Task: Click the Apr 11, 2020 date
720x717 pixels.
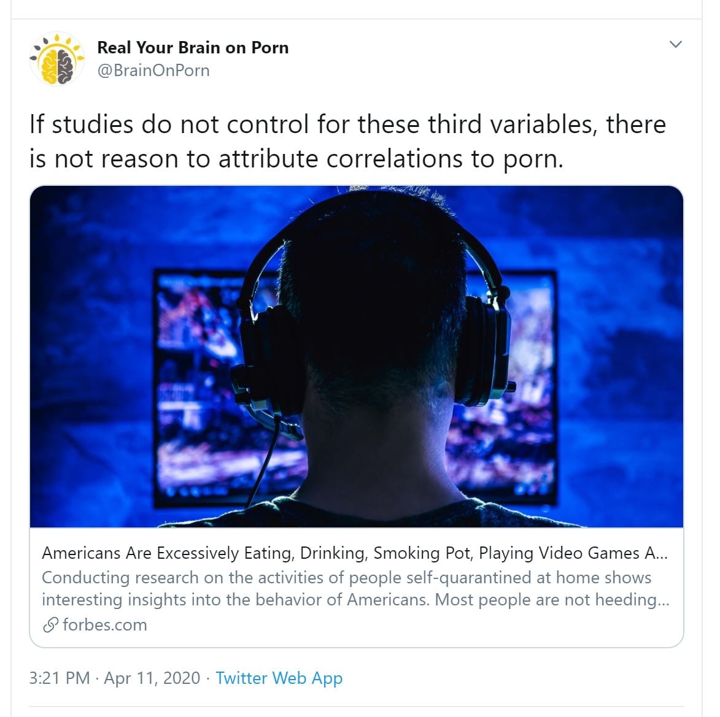Action: coord(152,678)
